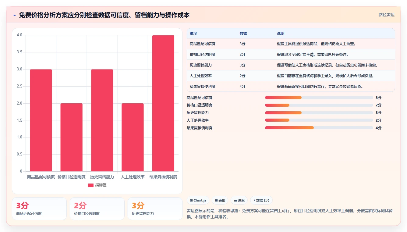
Task: Click the slide title 免费价格分析方案应分别检查
Action: 104,15
